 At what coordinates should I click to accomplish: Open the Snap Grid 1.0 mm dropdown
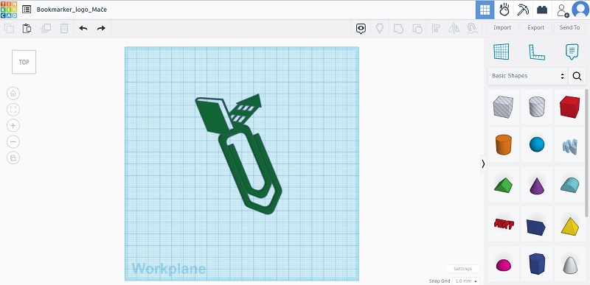[x=466, y=281]
